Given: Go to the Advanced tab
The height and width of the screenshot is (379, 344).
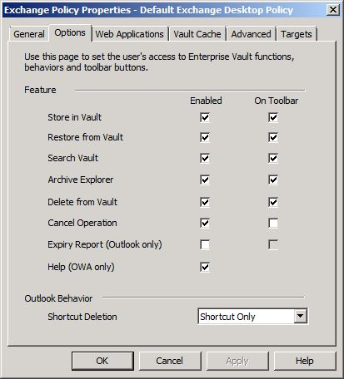Looking at the screenshot, I should pos(252,34).
